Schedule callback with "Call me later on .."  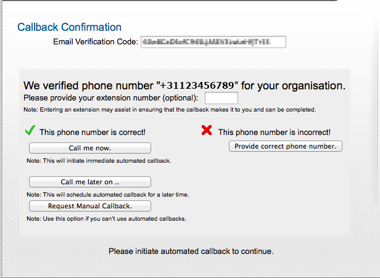[x=90, y=182]
